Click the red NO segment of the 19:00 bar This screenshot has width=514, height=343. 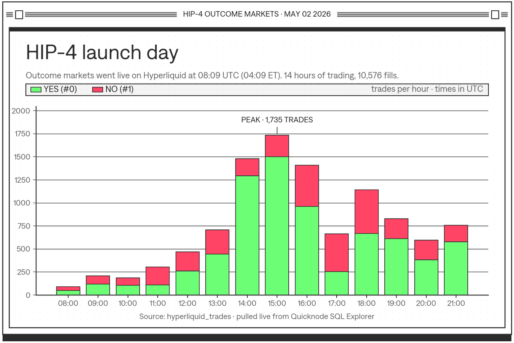point(396,229)
